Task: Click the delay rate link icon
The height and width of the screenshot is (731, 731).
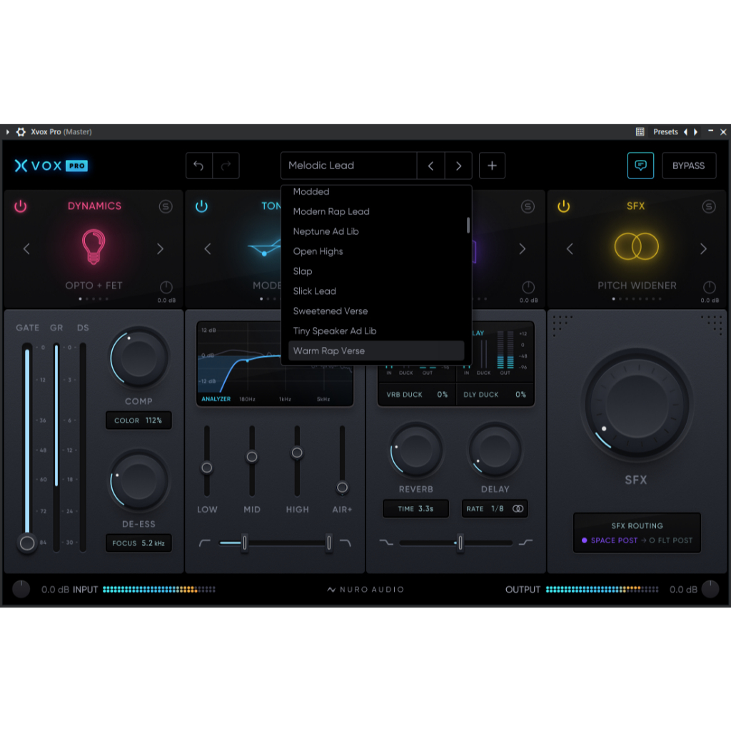Action: (518, 509)
